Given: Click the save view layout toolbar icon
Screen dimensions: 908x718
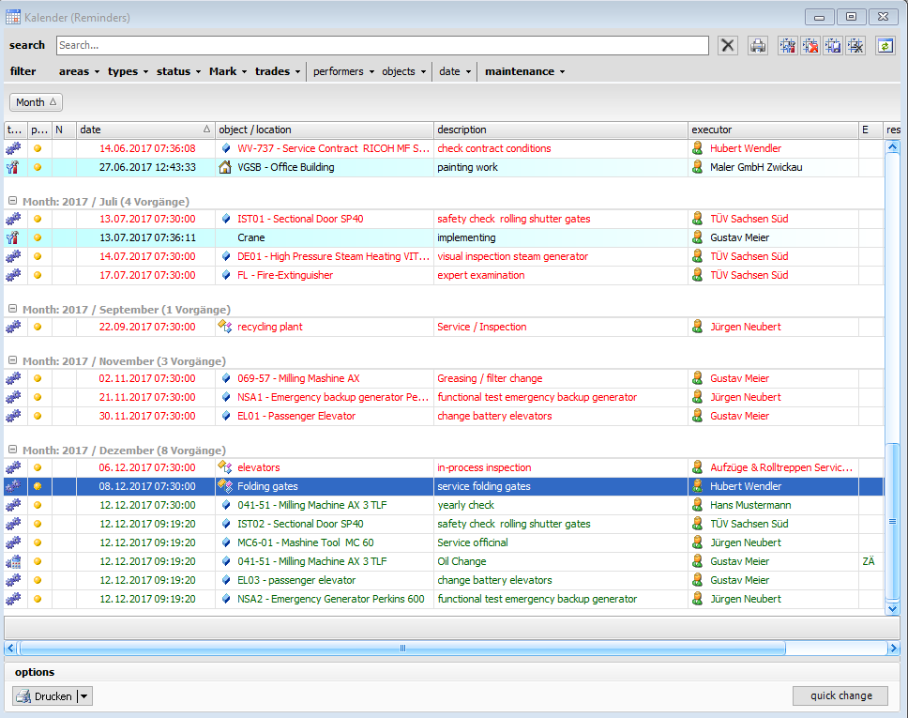Looking at the screenshot, I should pyautogui.click(x=832, y=44).
